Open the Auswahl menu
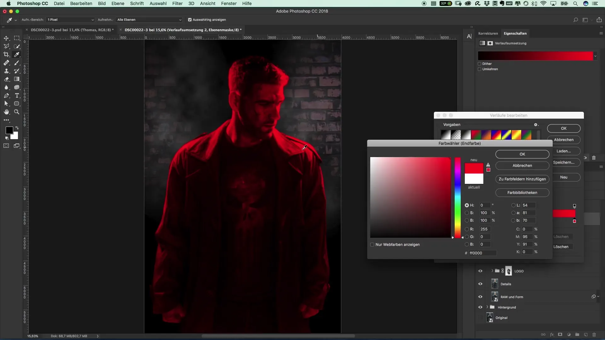 click(x=158, y=3)
